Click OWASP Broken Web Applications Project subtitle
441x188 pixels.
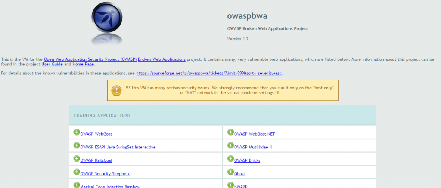coord(268,29)
